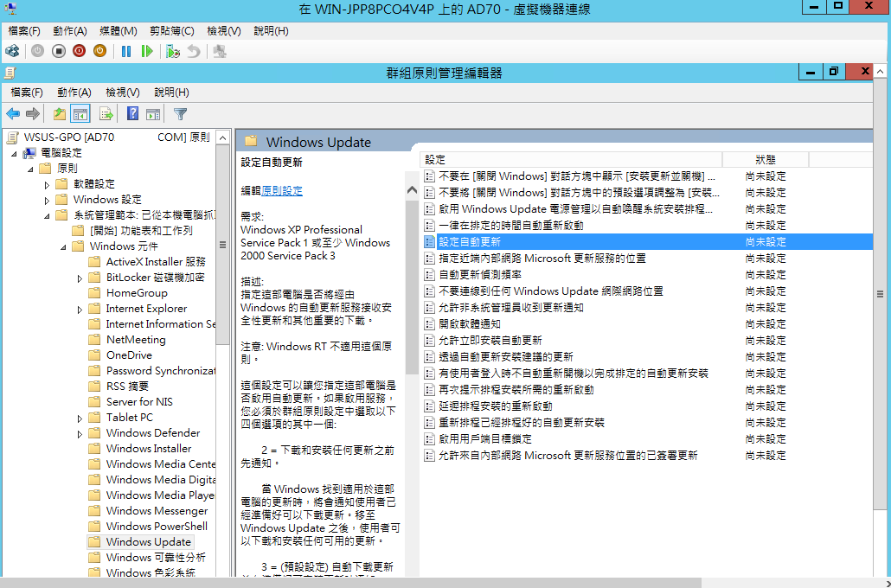Open 說明(H) menu in the Group Policy editor
The height and width of the screenshot is (588, 891).
(x=171, y=92)
